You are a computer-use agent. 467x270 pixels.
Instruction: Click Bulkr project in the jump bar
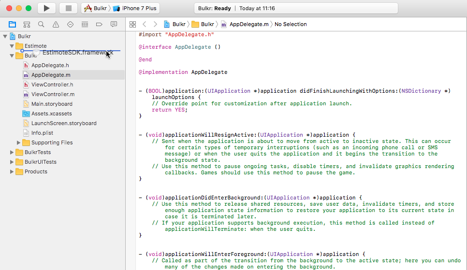point(175,25)
